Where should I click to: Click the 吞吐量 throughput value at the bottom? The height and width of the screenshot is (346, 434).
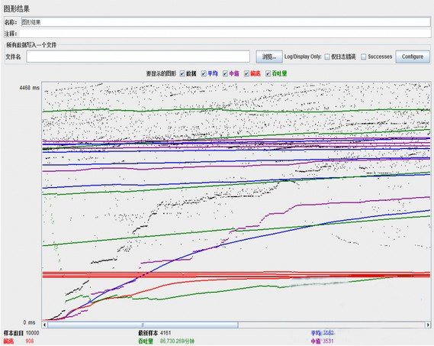click(177, 341)
